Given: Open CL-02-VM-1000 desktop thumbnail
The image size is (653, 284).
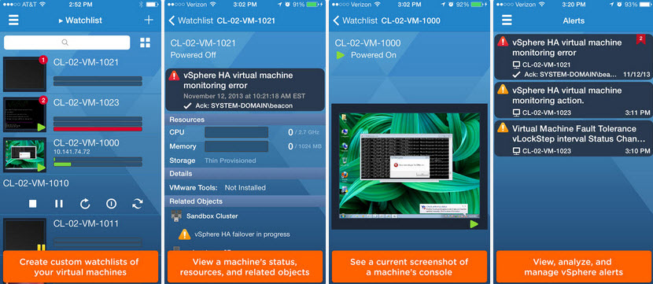Looking at the screenshot, I should point(24,155).
